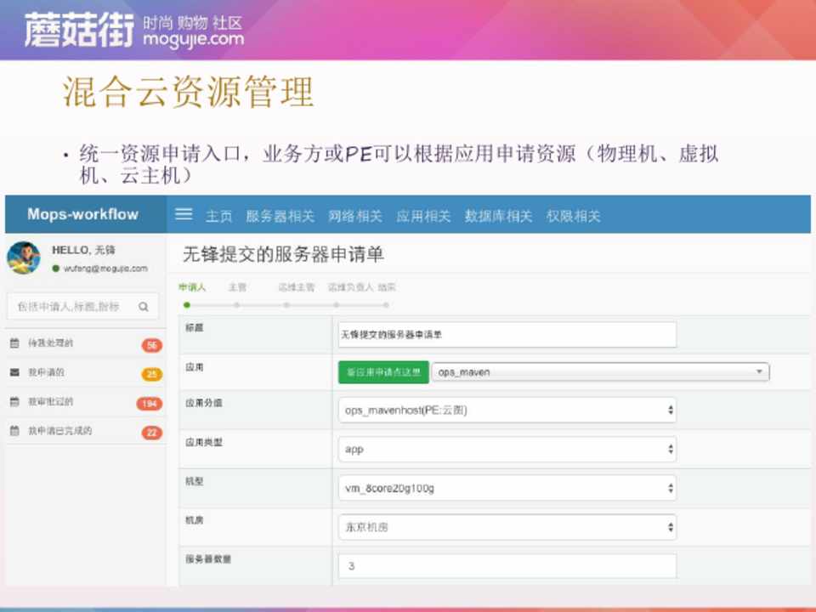Click the envelope icon in sidebar list

coord(14,372)
